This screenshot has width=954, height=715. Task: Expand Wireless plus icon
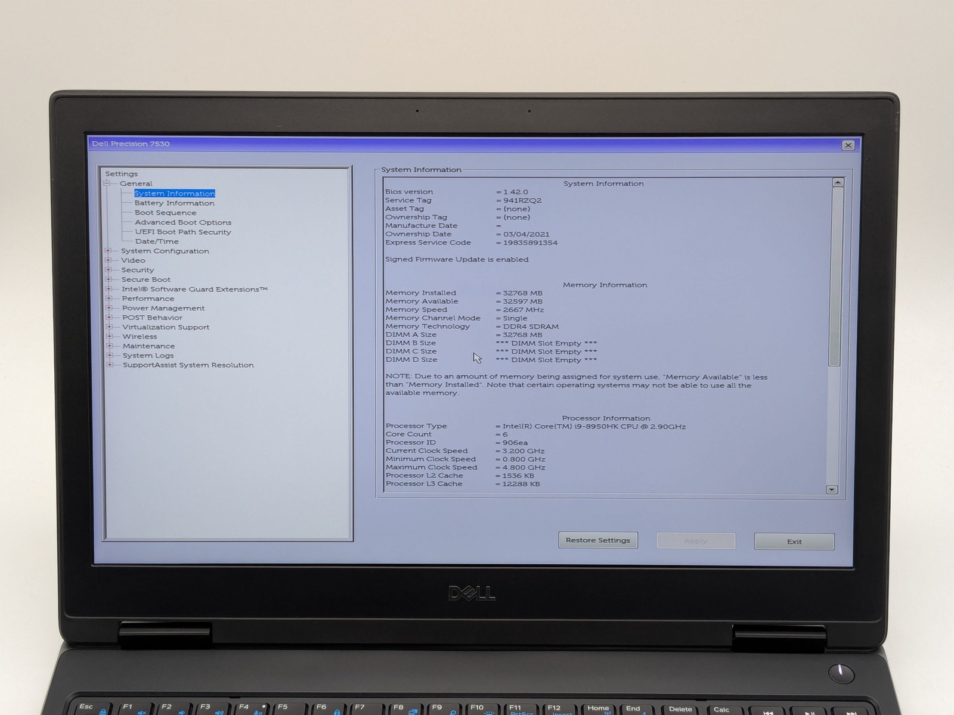coord(110,337)
